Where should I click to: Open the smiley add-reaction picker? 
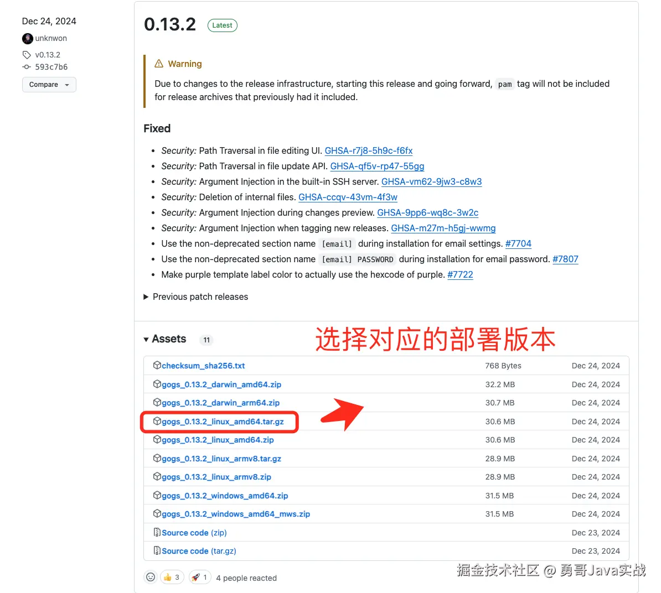[151, 577]
